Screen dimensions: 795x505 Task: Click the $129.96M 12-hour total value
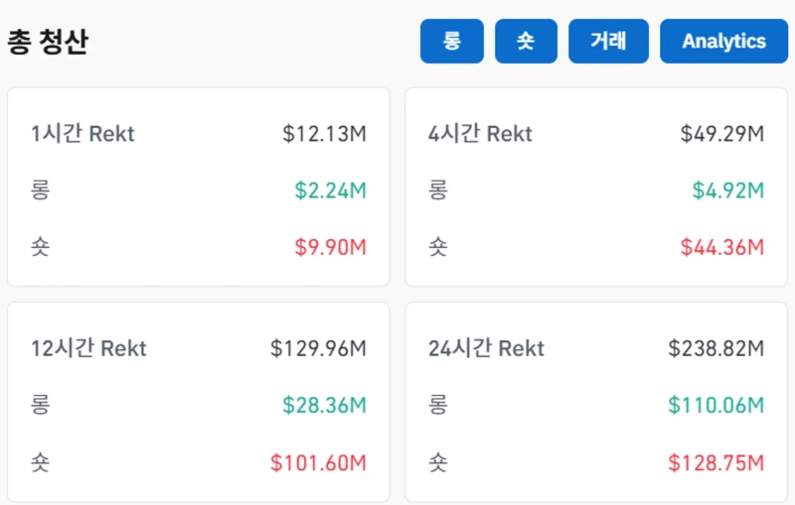pyautogui.click(x=318, y=348)
